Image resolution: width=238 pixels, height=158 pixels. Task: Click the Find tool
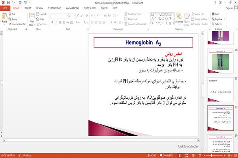[x=215, y=14]
